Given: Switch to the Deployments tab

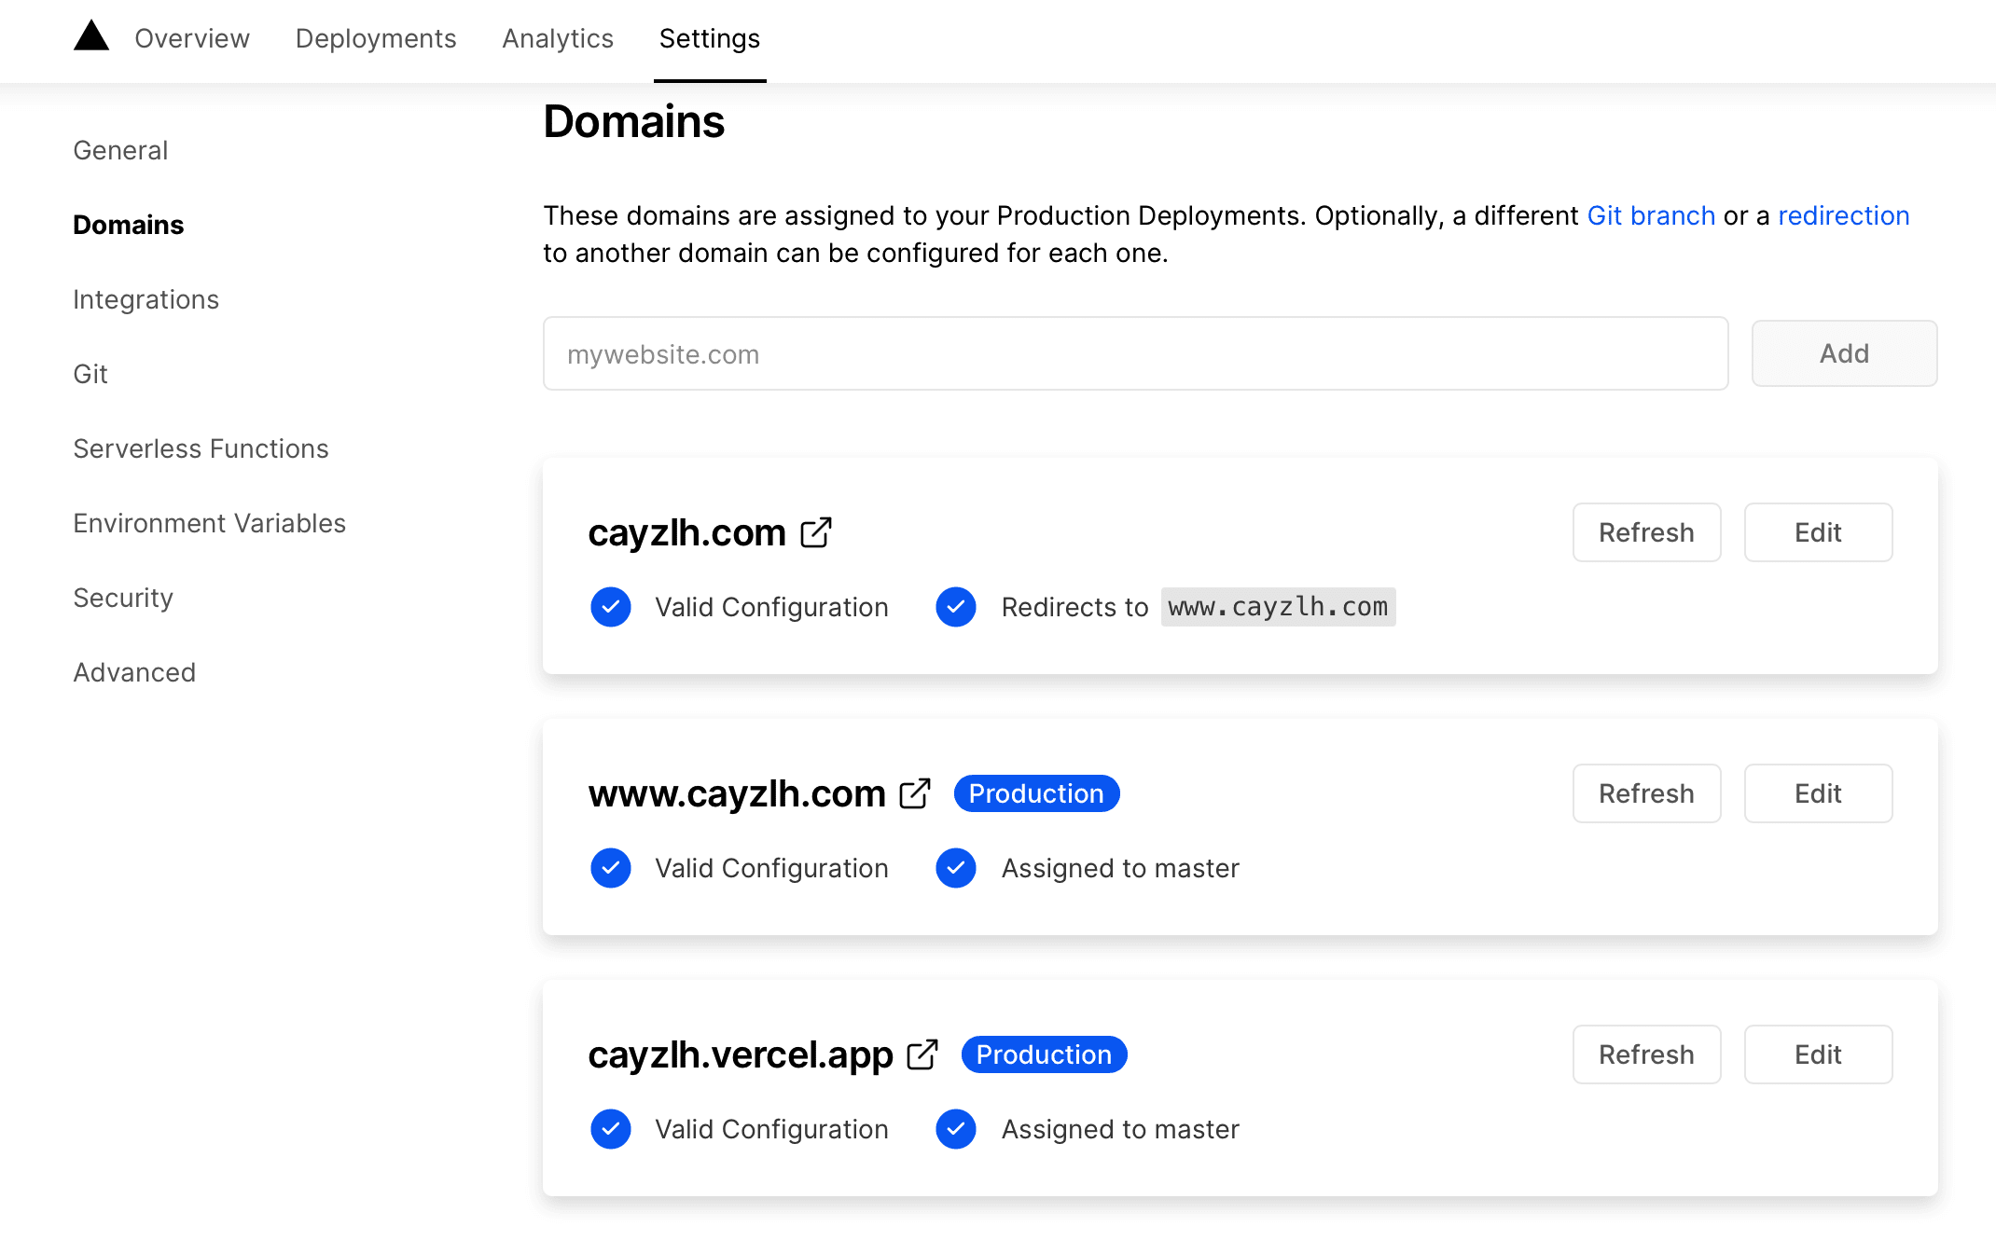Looking at the screenshot, I should (376, 38).
